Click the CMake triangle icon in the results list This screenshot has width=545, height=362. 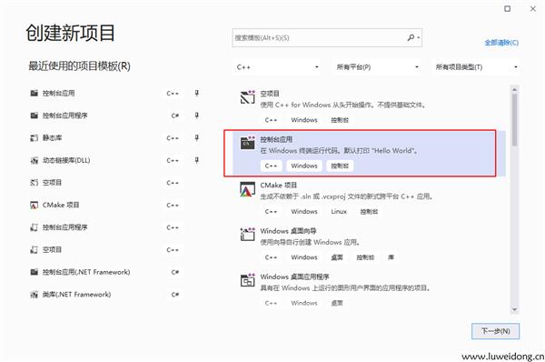(x=247, y=189)
